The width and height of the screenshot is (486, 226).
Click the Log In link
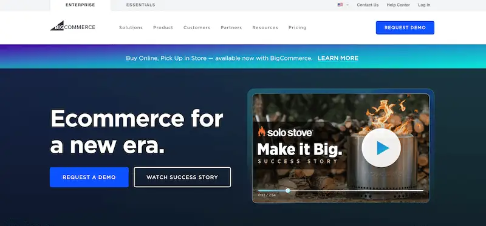click(424, 5)
